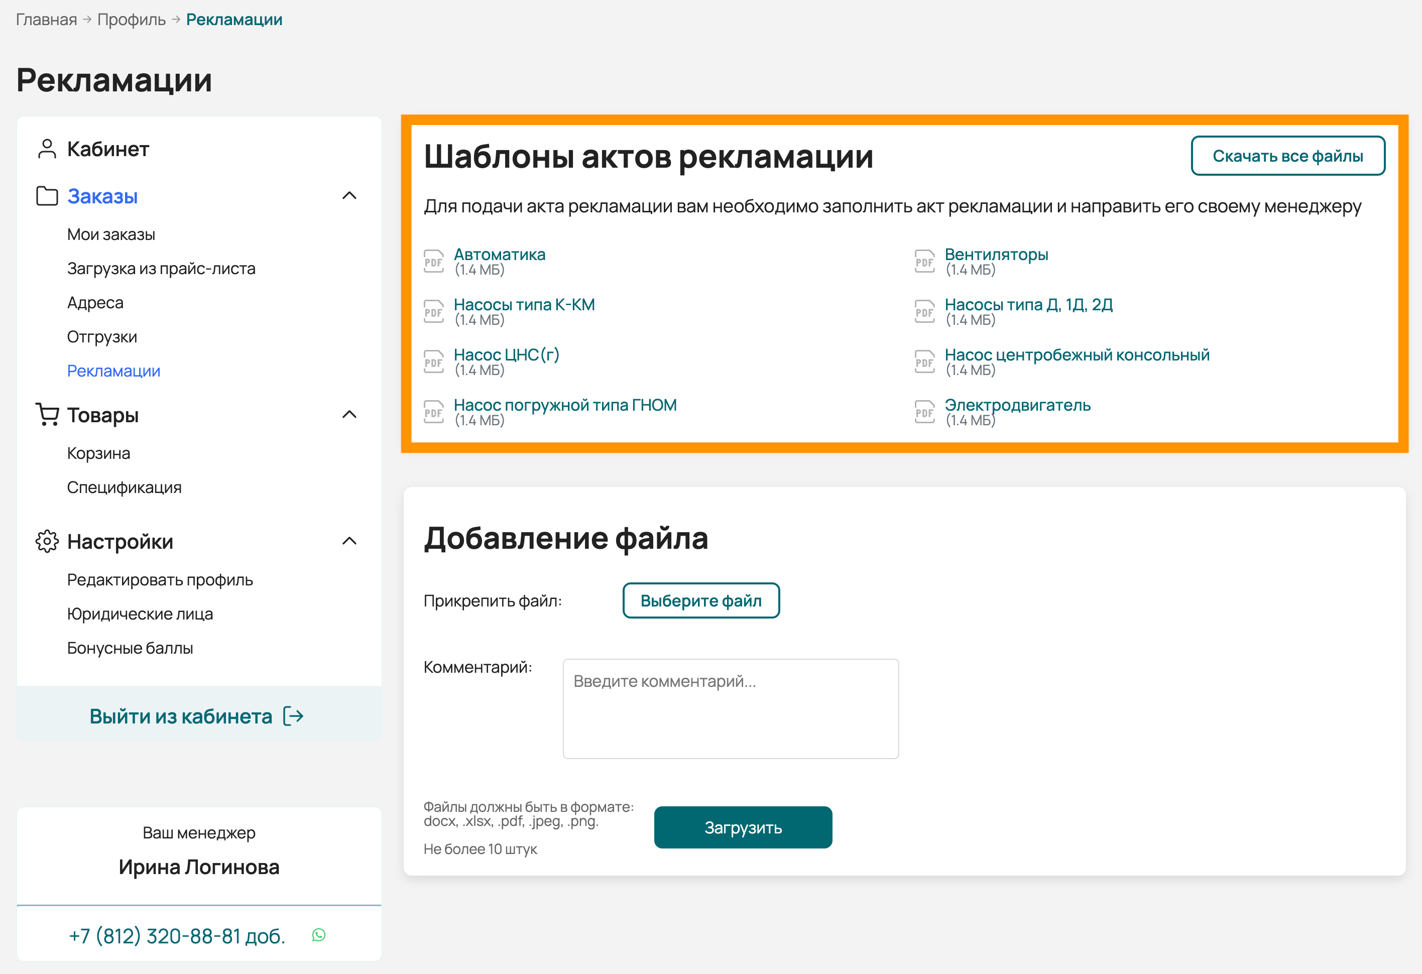Click PDF icon for Насосы типа Д, 1Д, 2Д
Screen dimensions: 1422x974
[924, 311]
